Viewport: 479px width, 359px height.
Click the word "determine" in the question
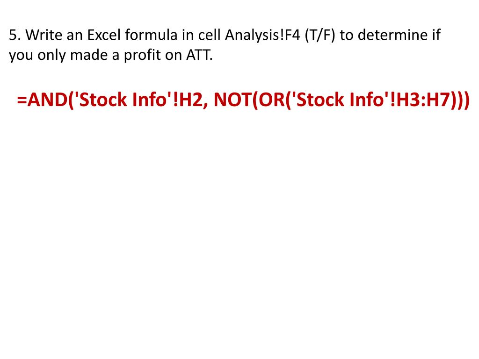coord(393,35)
